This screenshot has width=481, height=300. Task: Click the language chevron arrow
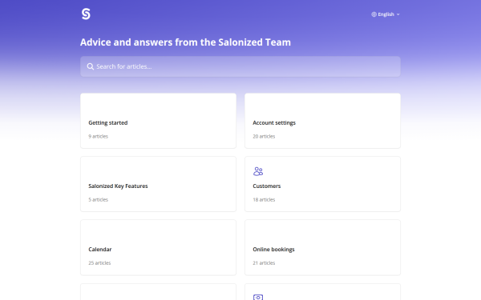coord(398,14)
